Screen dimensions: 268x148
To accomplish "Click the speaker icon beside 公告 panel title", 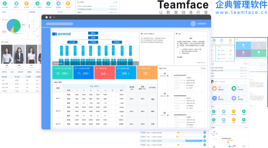I will click(x=176, y=34).
